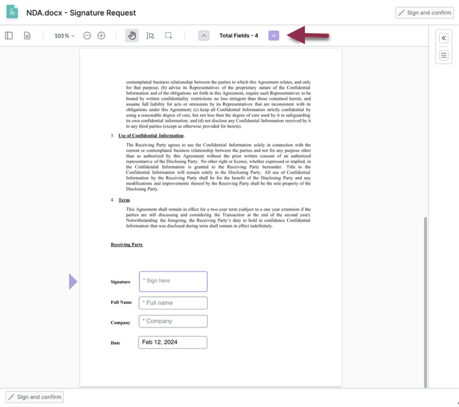This screenshot has height=407, width=459.
Task: Click Sign and confirm at the bottom
Action: (34, 396)
